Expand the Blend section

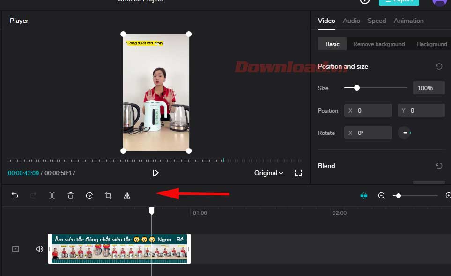[326, 166]
